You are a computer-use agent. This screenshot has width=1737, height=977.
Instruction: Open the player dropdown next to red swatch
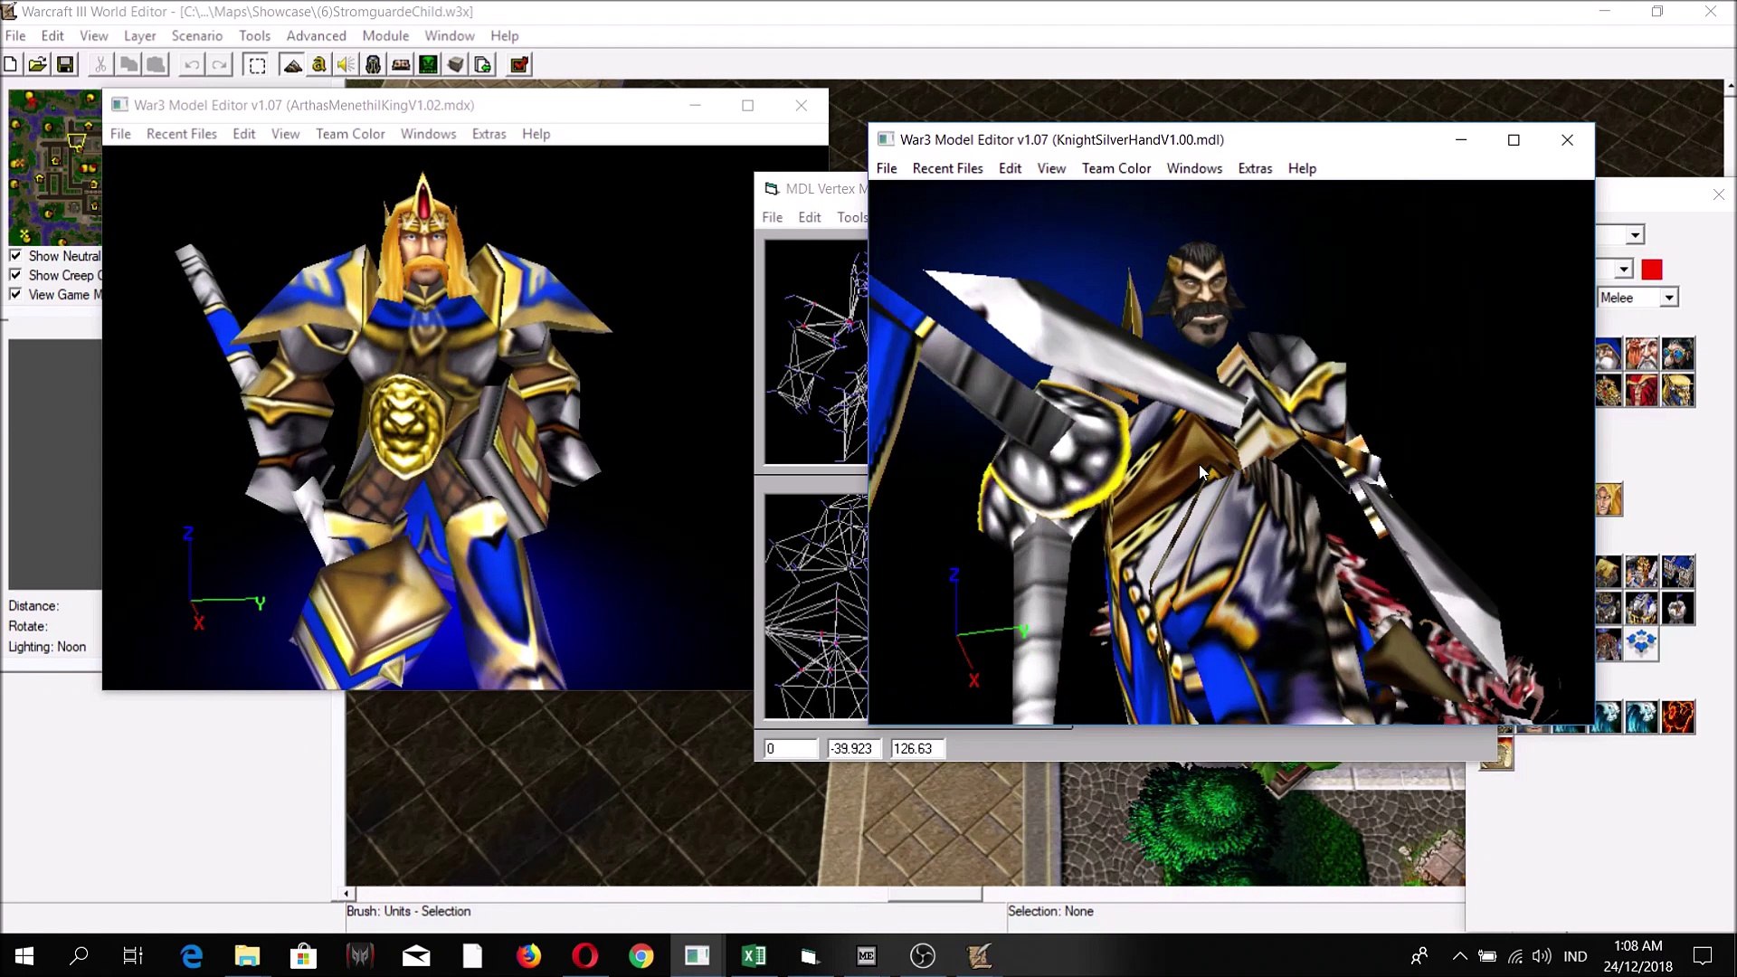(x=1624, y=270)
